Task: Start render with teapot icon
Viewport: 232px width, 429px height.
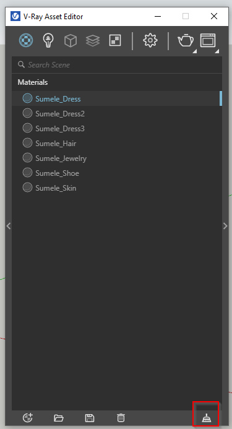Action: 186,41
